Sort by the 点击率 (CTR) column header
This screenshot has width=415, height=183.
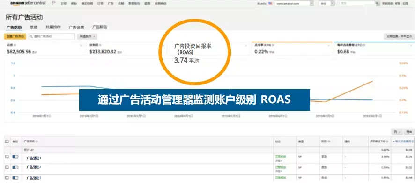point(378,141)
